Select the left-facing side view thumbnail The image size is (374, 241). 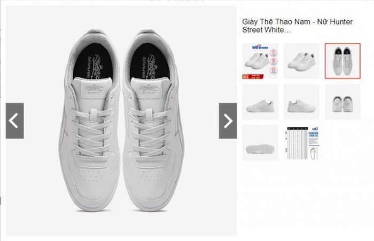[260, 102]
